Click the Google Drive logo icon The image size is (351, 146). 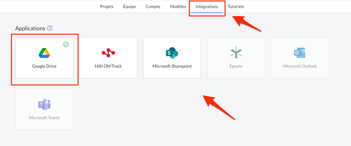pos(44,53)
